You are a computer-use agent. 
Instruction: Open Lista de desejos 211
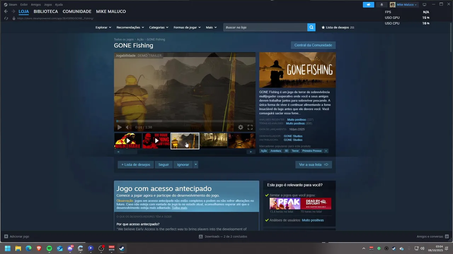338,28
